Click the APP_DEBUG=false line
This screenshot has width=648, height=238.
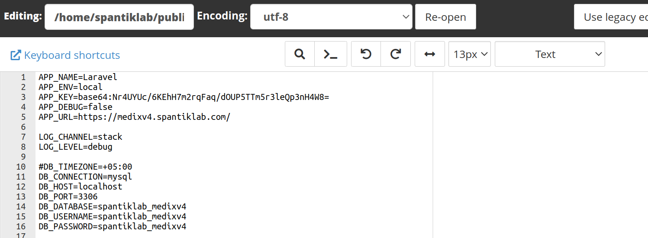coord(75,107)
